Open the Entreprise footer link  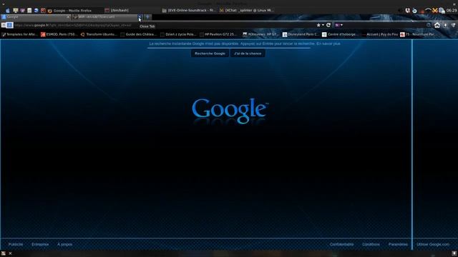(x=40, y=244)
